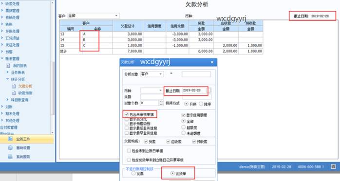
Task: Enable the 显示最后业务信息 checkbox
Action: [x=127, y=128]
